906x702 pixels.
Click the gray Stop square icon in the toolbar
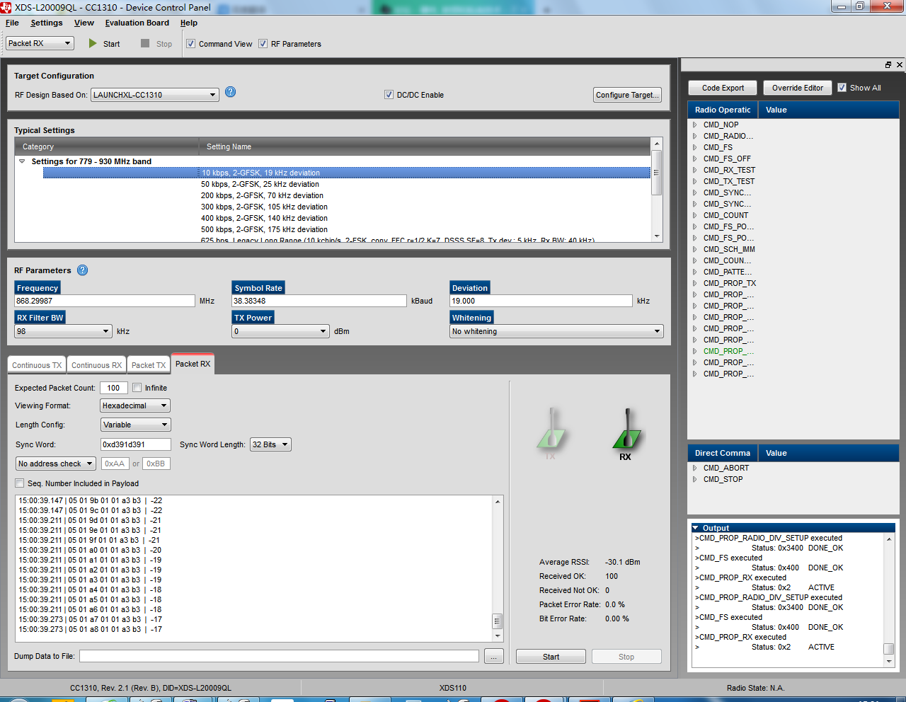tap(145, 43)
